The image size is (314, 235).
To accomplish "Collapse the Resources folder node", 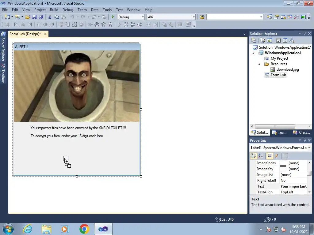I will pos(259,64).
